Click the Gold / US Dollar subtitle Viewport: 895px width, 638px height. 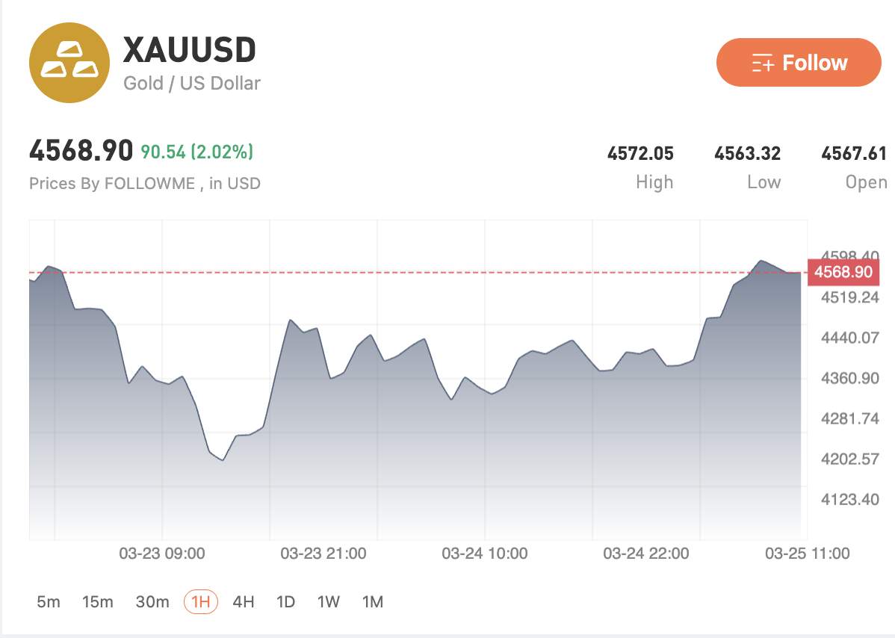191,83
